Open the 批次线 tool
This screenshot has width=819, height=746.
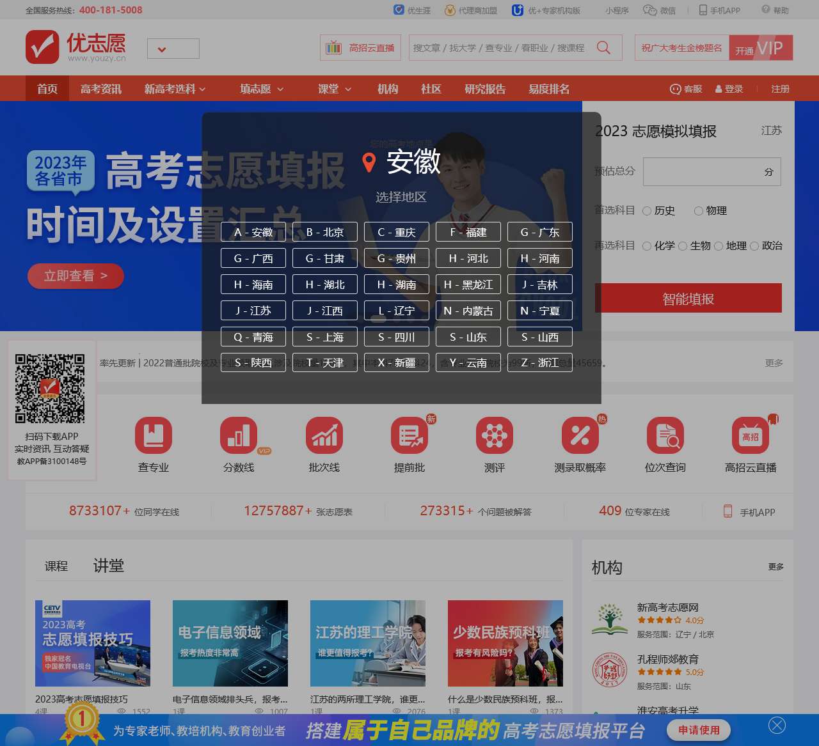click(x=324, y=444)
